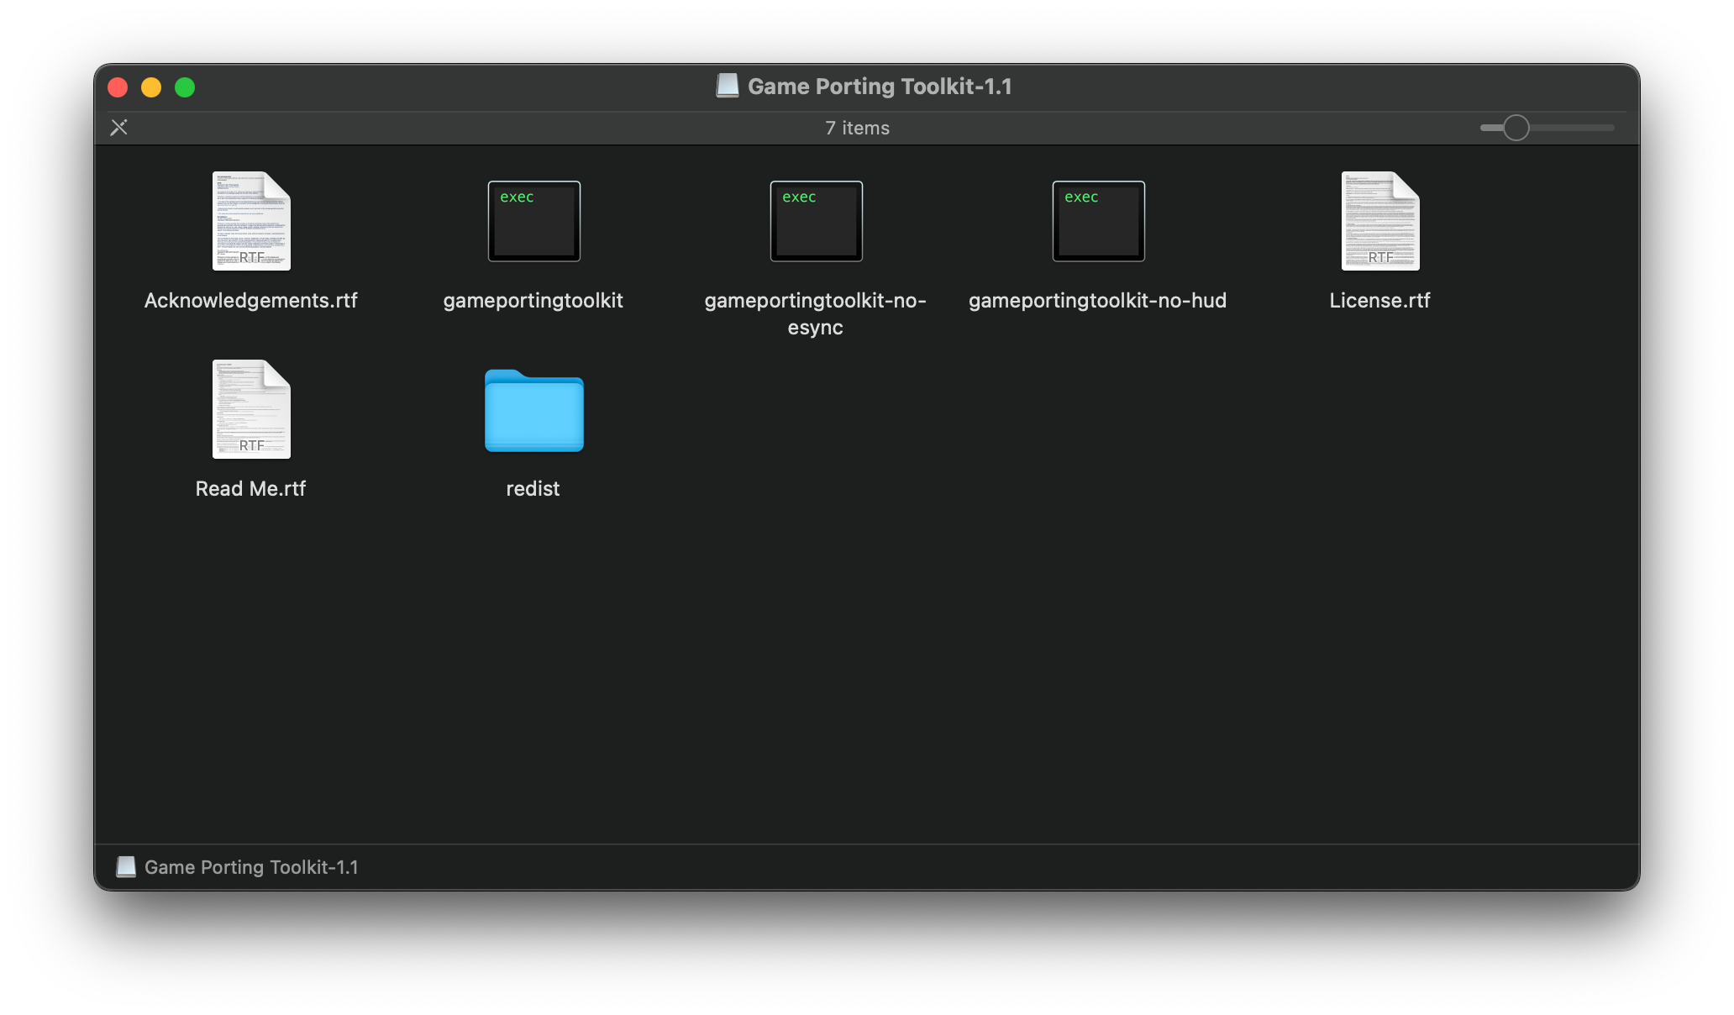1734x1015 pixels.
Task: Close the Finder window with red button
Action: (x=118, y=87)
